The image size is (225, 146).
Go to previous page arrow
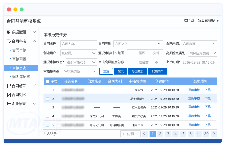[145, 134]
